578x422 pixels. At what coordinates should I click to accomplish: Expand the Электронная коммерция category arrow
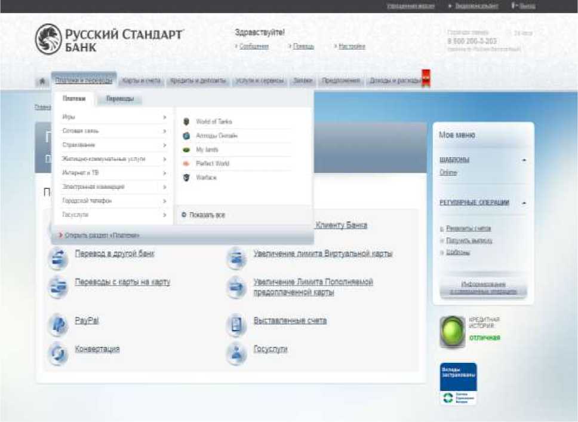(x=164, y=187)
